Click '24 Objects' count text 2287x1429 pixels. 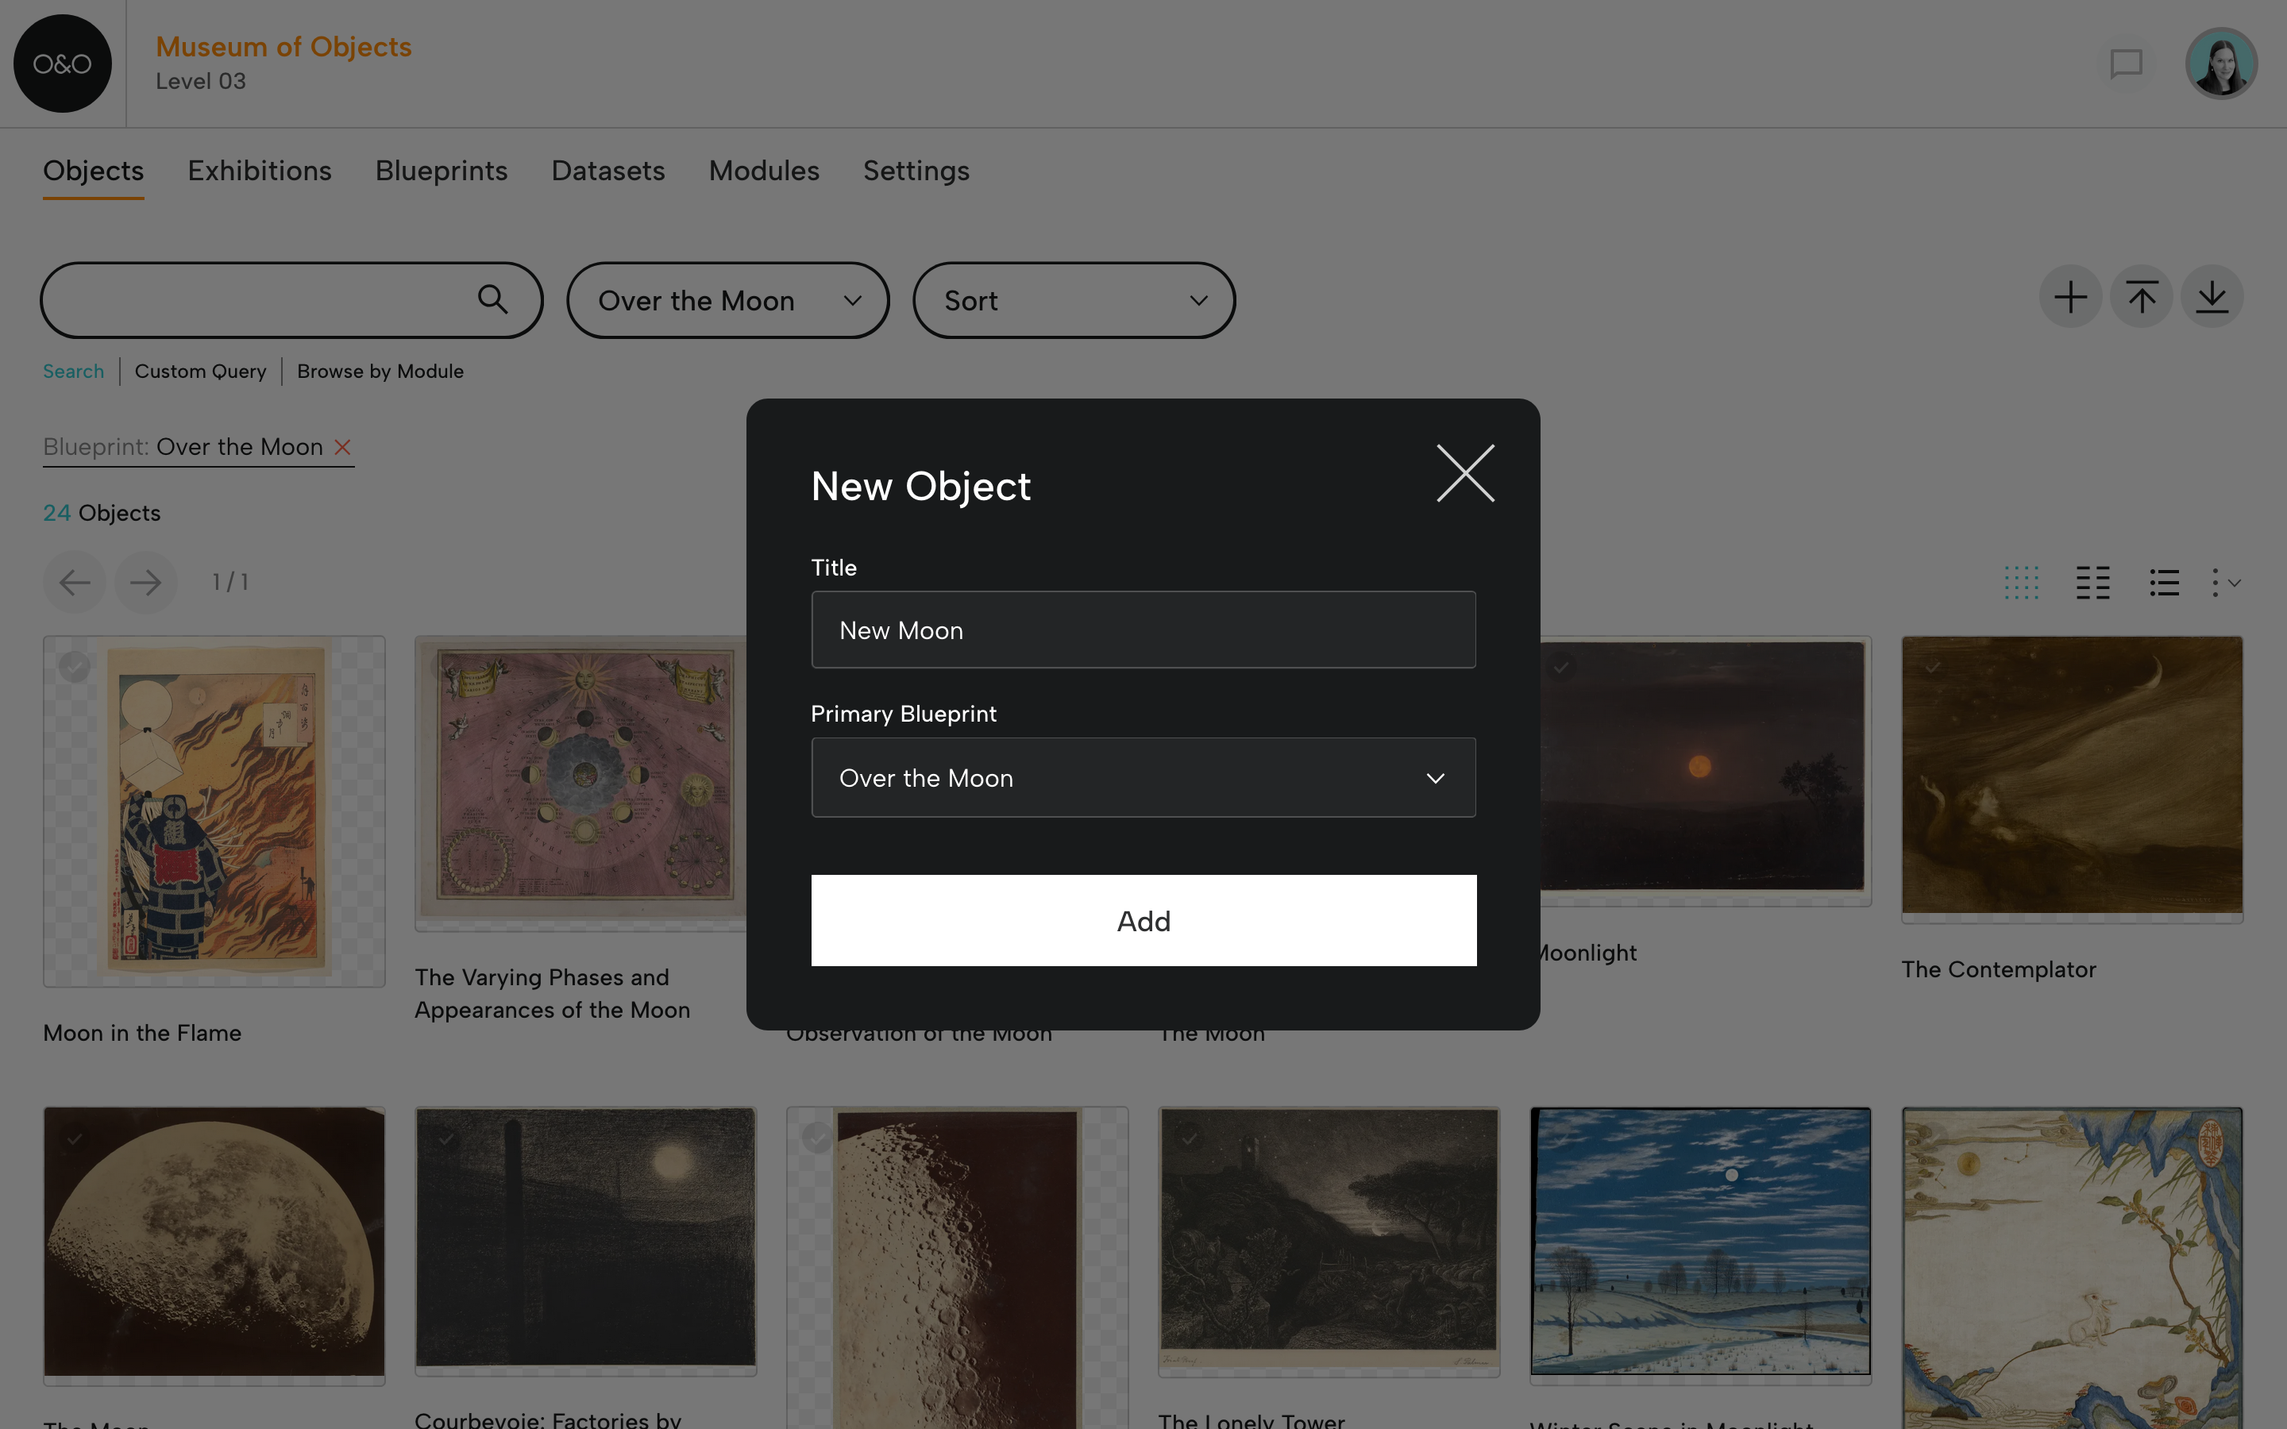(102, 513)
